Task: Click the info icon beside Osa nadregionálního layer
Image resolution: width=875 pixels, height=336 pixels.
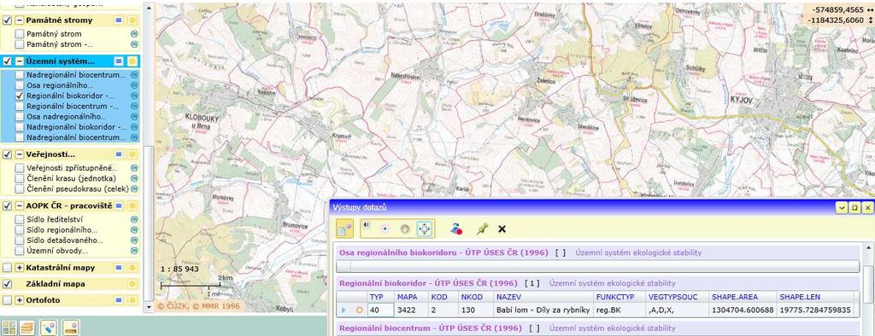Action: (134, 117)
